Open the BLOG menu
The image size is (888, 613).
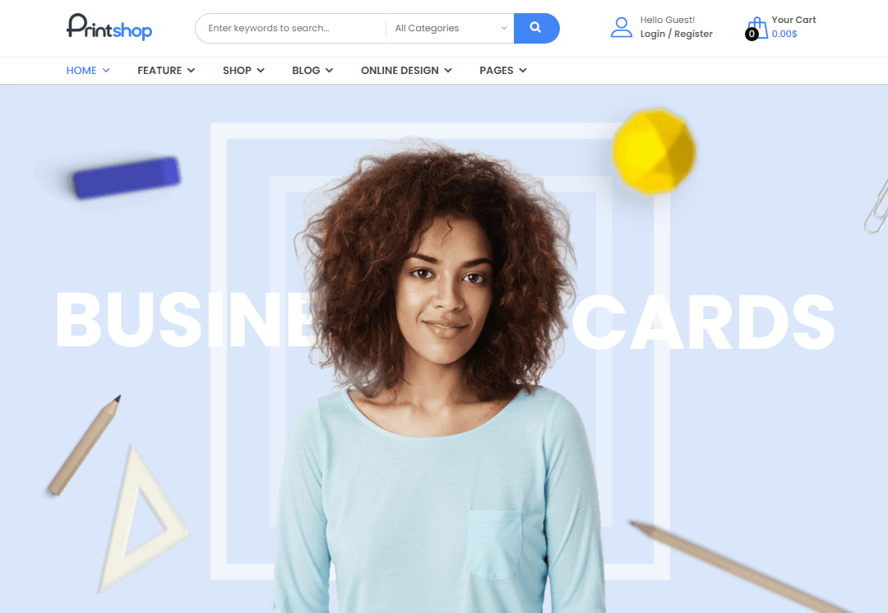(x=312, y=70)
